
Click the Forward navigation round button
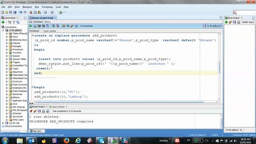click(52, 12)
